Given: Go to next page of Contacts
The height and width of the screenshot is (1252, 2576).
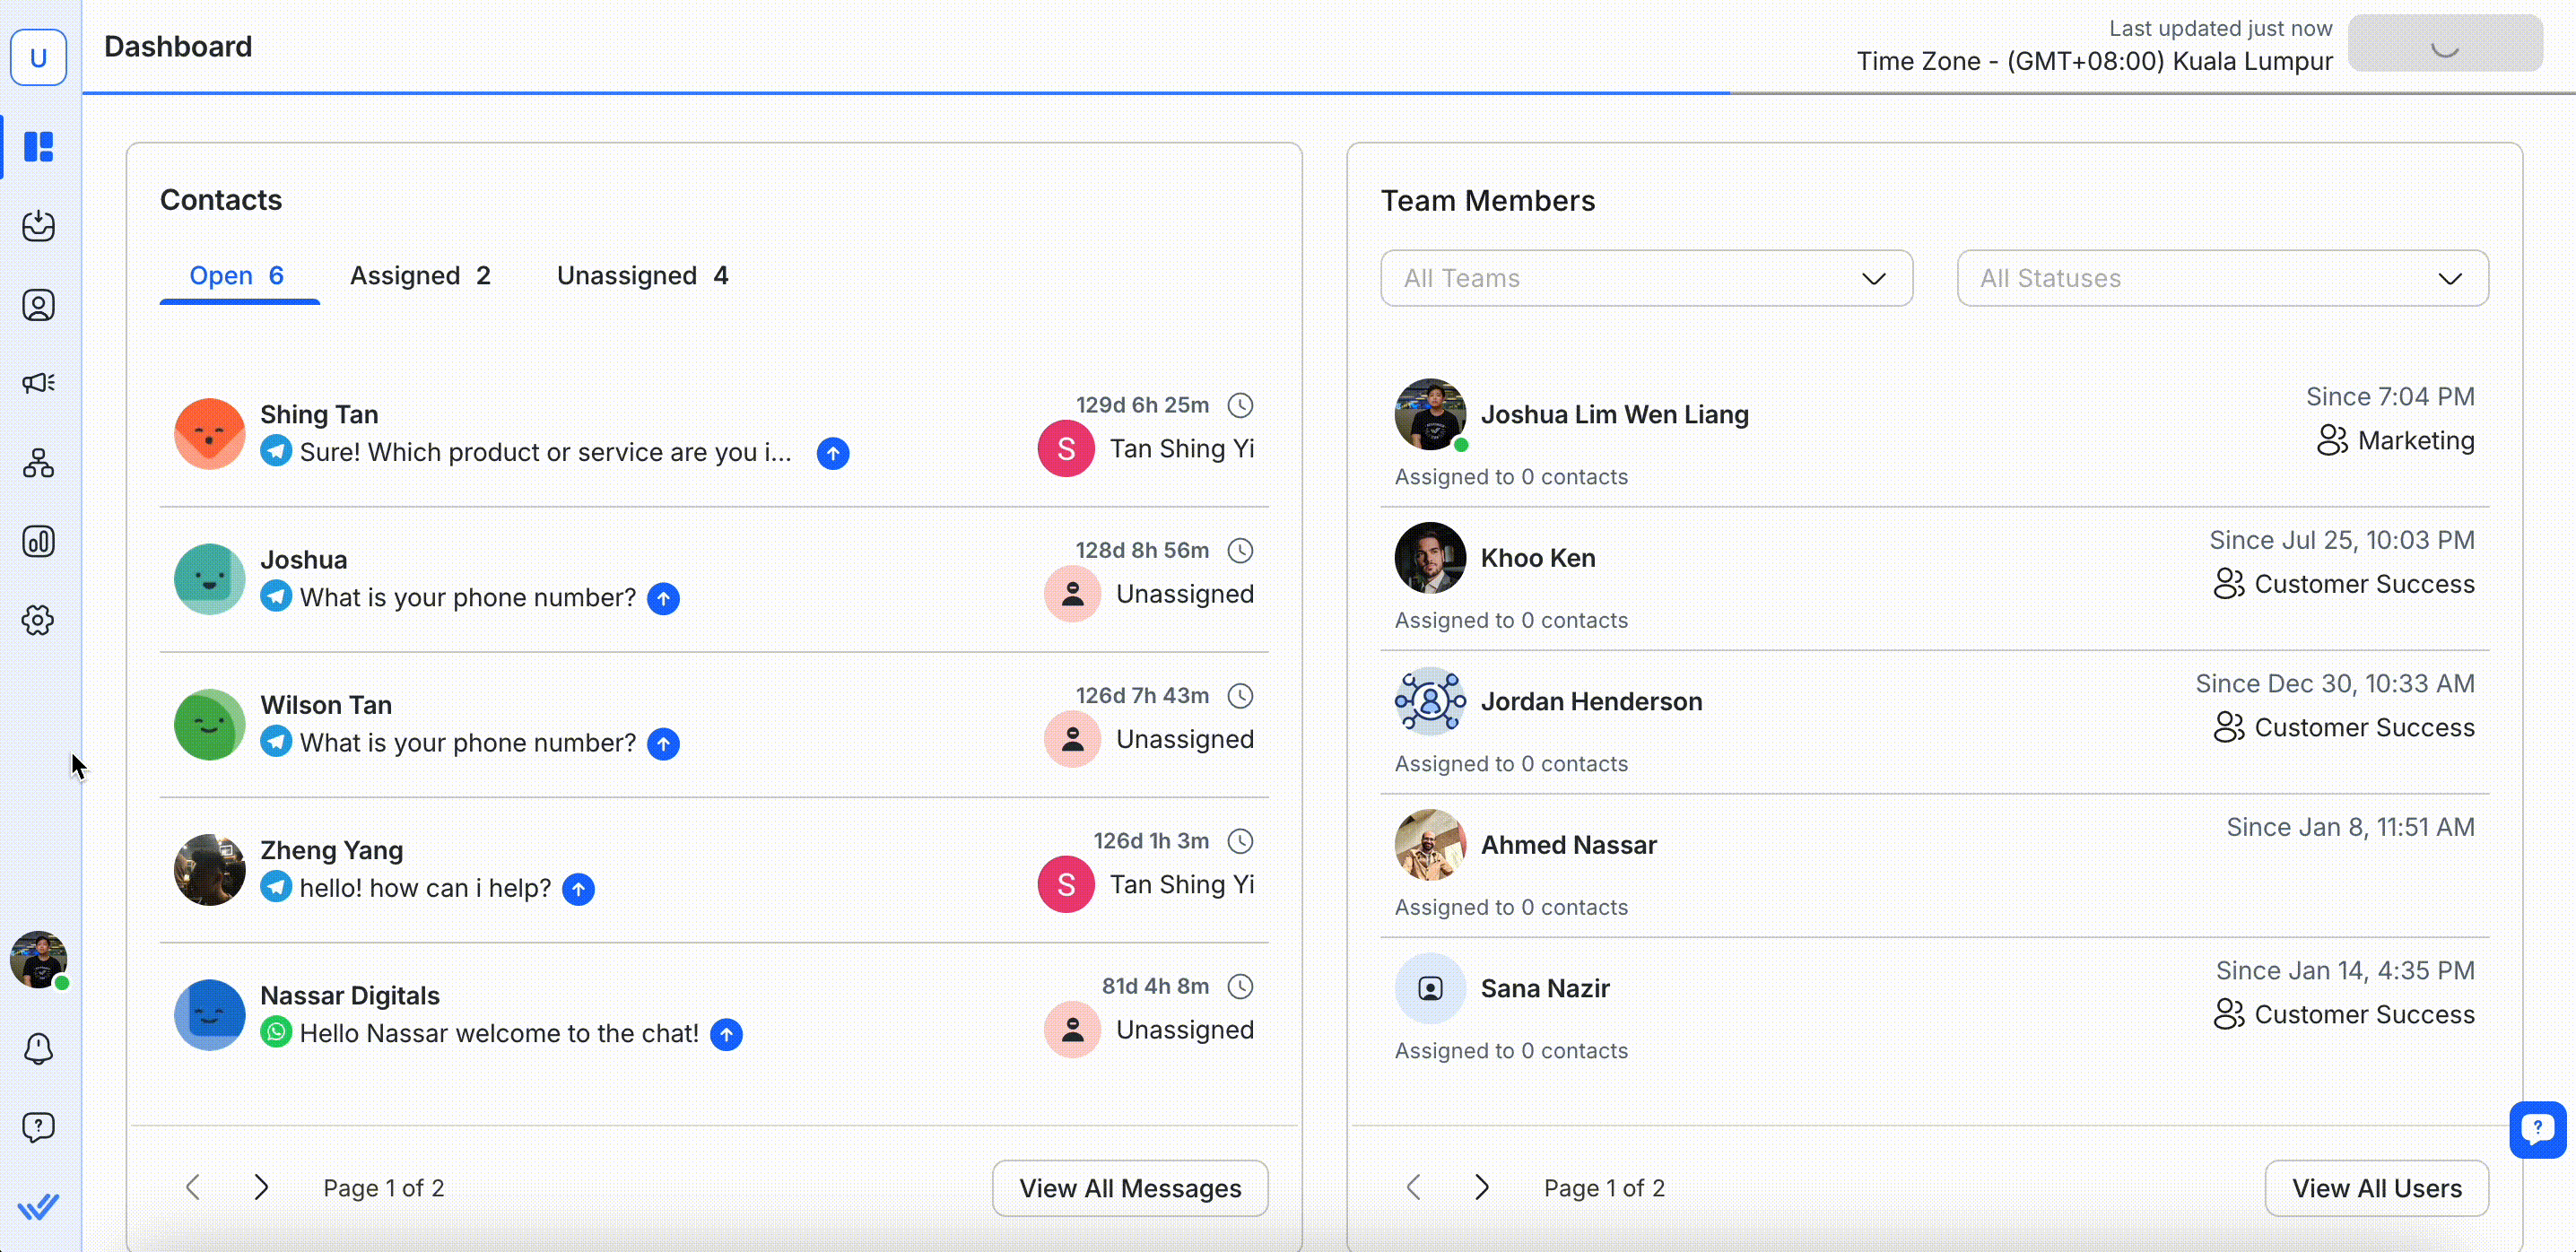Looking at the screenshot, I should coord(261,1187).
